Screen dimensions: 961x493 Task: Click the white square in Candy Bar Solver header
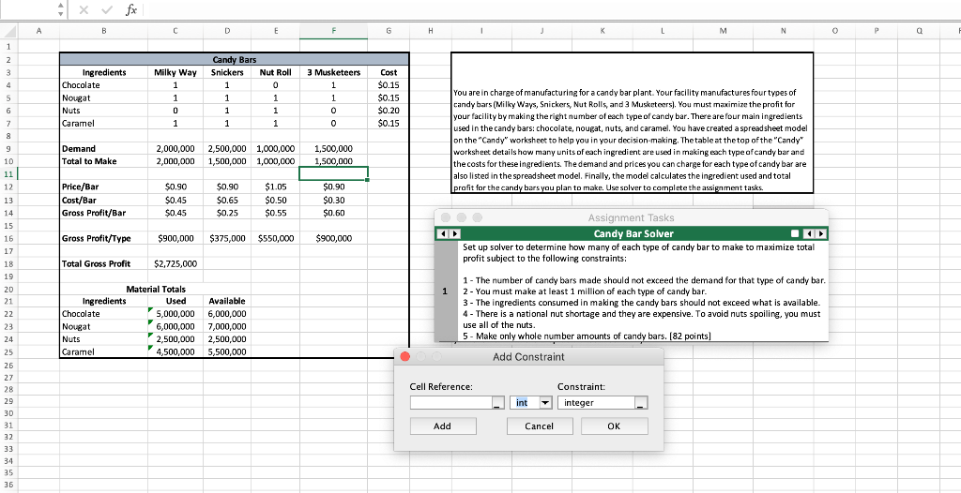[x=795, y=234]
